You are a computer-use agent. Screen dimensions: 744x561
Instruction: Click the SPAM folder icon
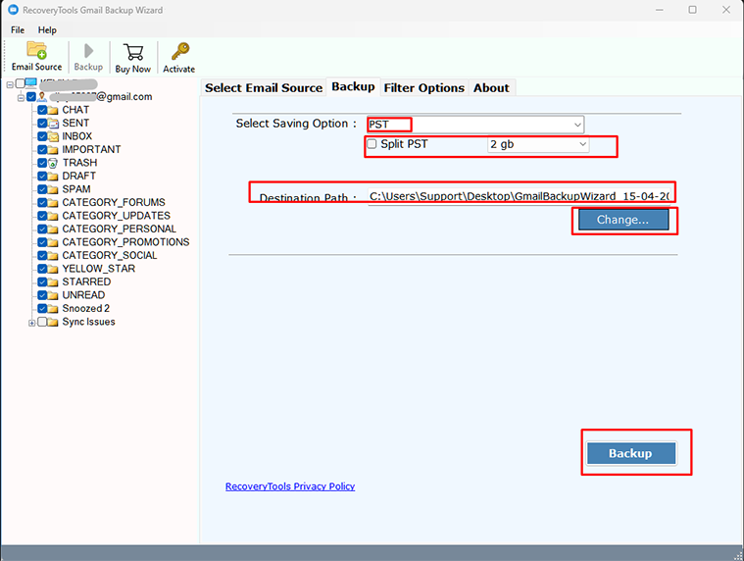53,190
